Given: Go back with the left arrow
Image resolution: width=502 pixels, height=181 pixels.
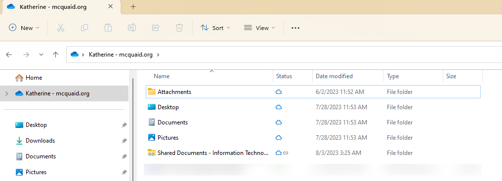Looking at the screenshot, I should [9, 55].
